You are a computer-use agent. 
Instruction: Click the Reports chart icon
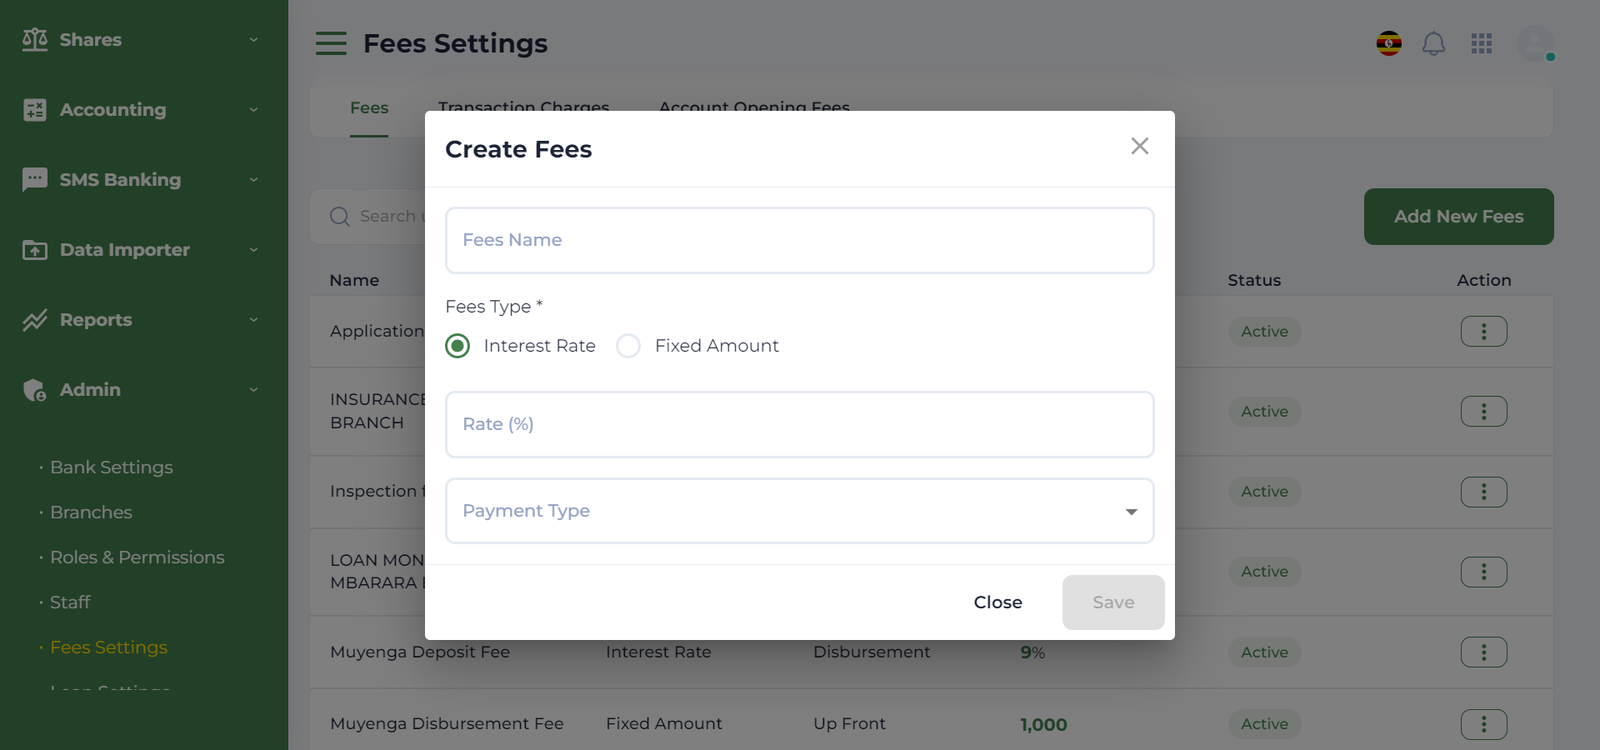[x=35, y=320]
